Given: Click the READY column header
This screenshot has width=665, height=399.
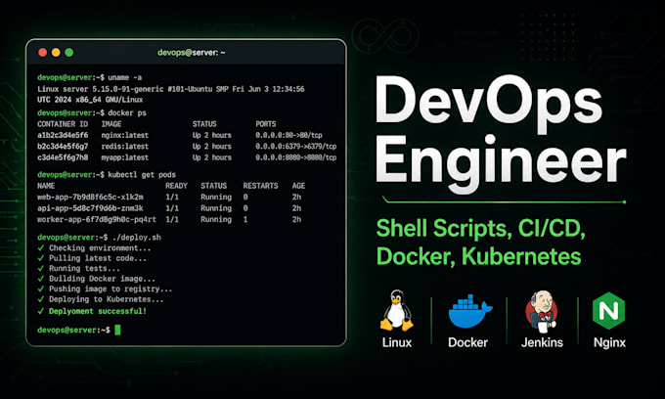Looking at the screenshot, I should coord(176,186).
